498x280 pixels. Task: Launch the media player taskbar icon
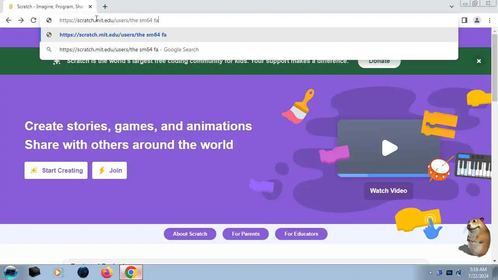pyautogui.click(x=58, y=272)
